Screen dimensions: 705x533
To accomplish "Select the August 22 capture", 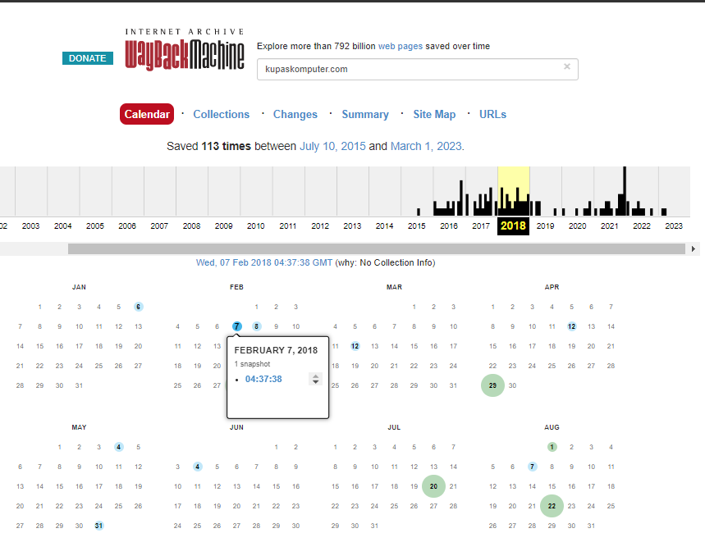I will click(x=552, y=506).
